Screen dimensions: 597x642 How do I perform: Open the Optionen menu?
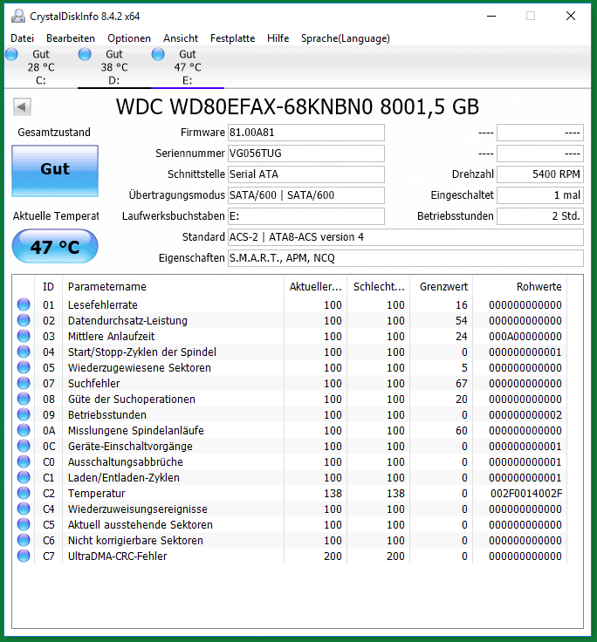click(x=129, y=38)
